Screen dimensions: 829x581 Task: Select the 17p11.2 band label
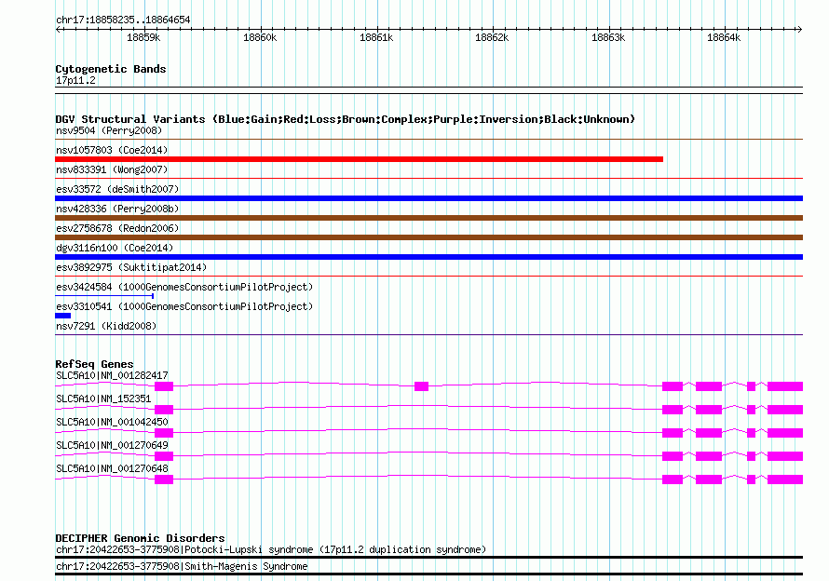pos(75,80)
